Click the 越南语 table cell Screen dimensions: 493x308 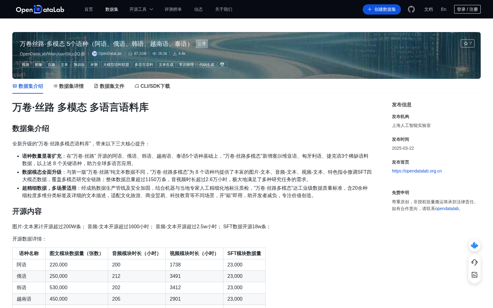click(29, 299)
